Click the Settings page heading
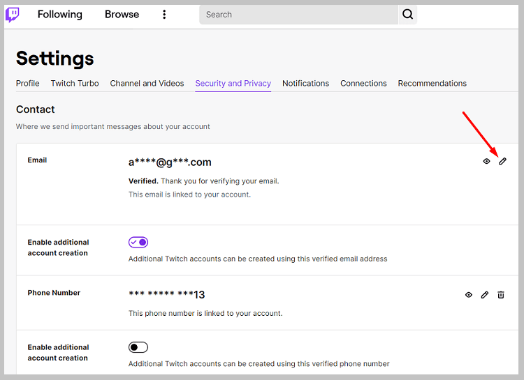 (54, 59)
